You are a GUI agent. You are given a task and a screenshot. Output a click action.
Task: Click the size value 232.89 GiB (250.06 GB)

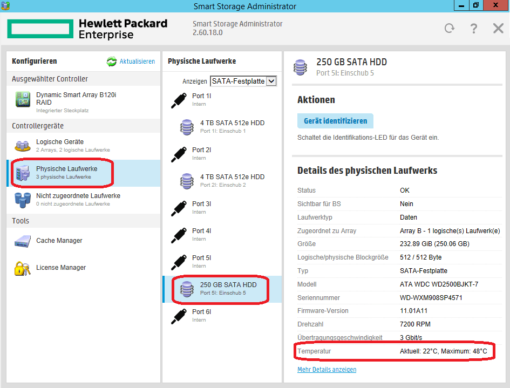434,244
